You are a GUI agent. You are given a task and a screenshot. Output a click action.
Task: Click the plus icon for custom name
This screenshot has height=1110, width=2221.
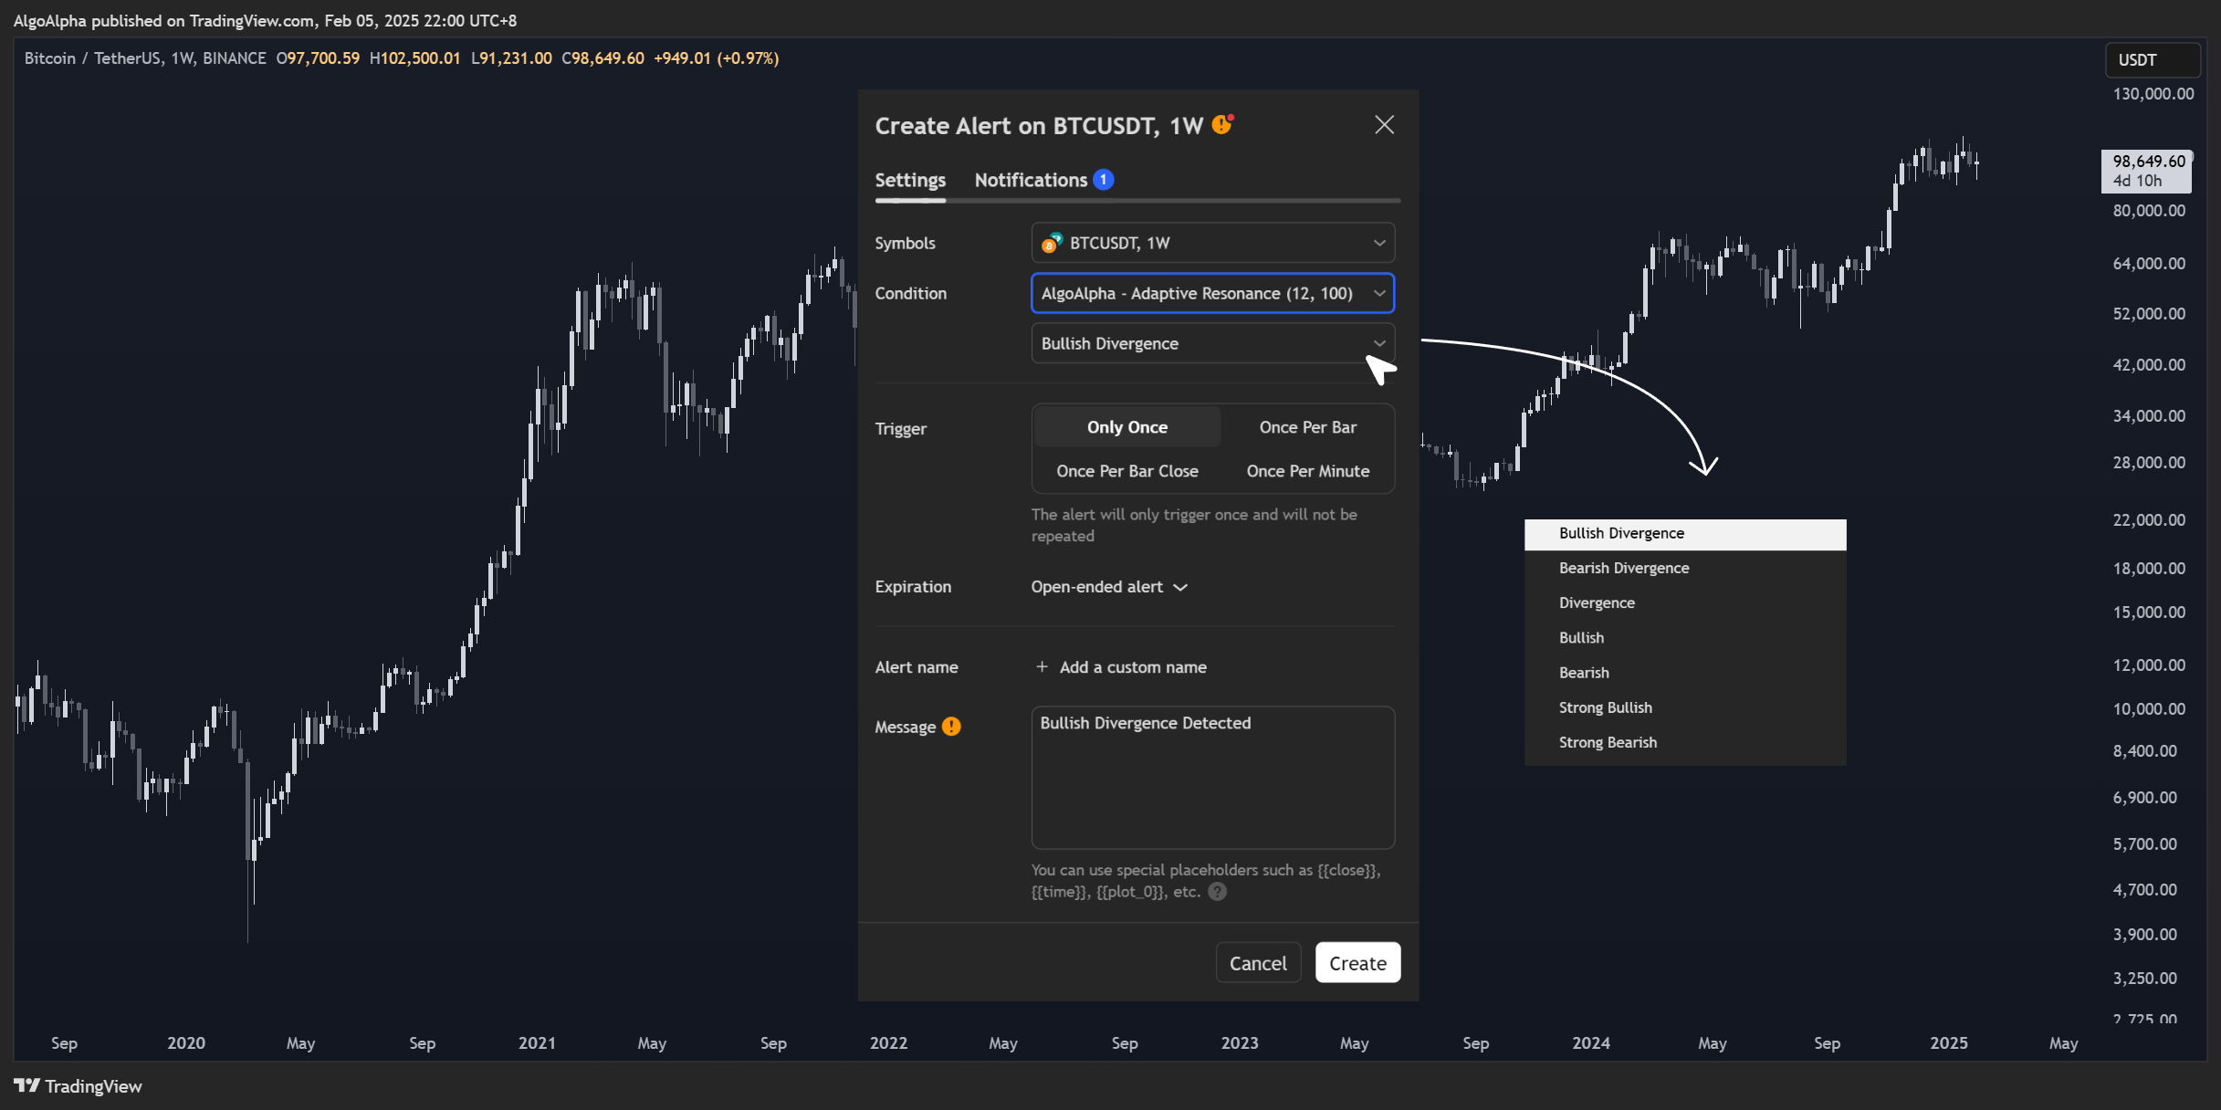[x=1042, y=667]
